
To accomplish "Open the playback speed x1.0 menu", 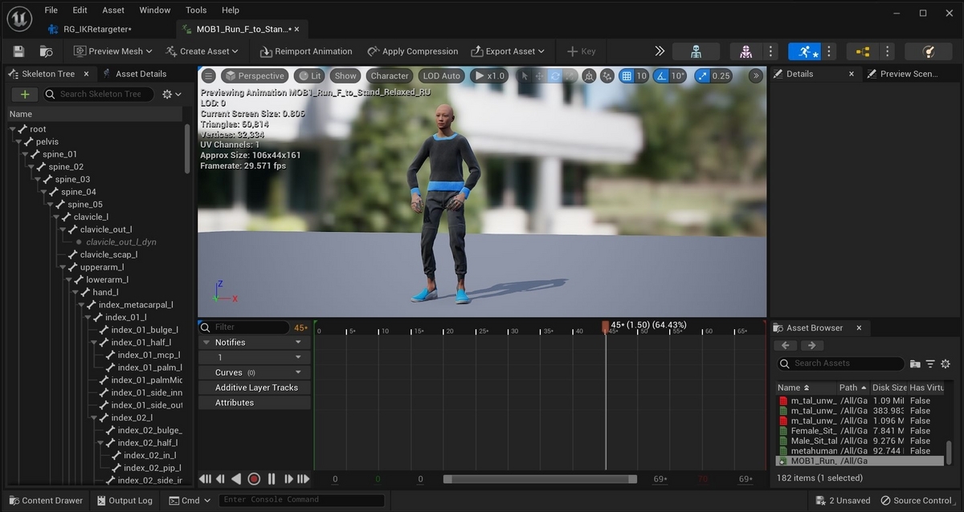I will click(x=489, y=76).
